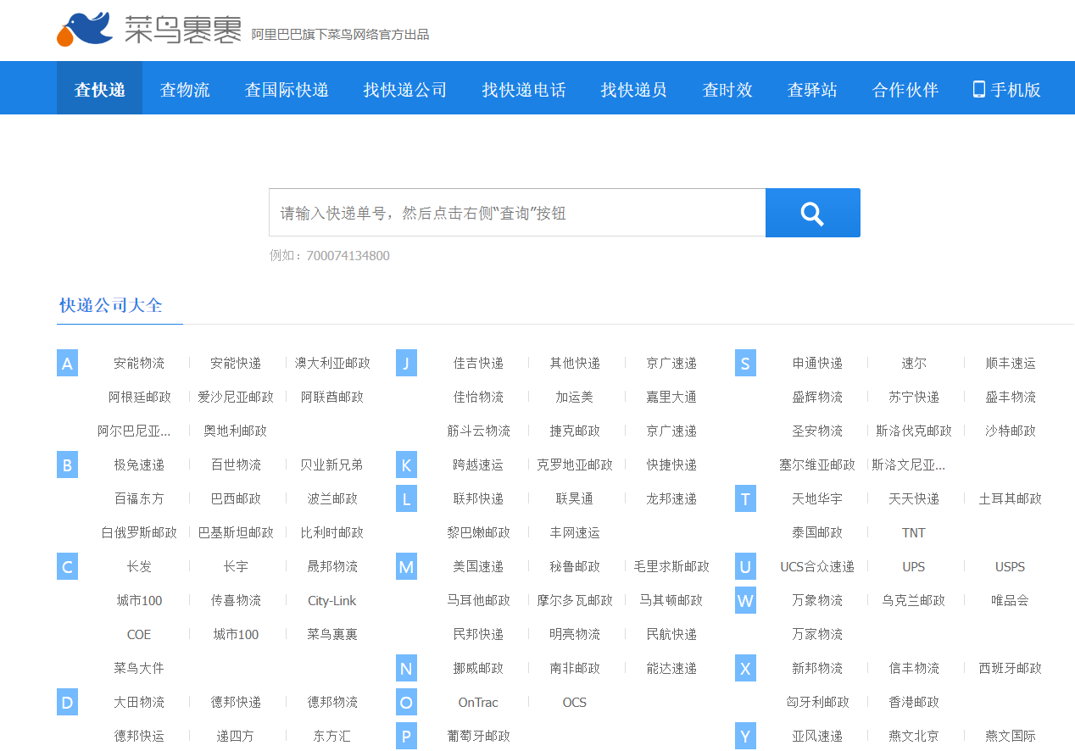Click letter W index box
The height and width of the screenshot is (751, 1075).
[x=745, y=600]
